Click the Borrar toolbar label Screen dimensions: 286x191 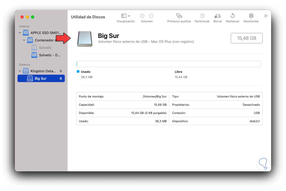point(218,21)
